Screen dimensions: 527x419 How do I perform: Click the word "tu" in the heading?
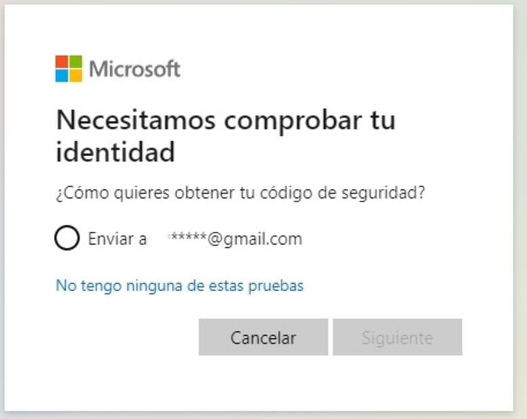tap(383, 120)
